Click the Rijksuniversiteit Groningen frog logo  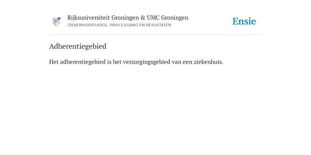[x=56, y=22]
